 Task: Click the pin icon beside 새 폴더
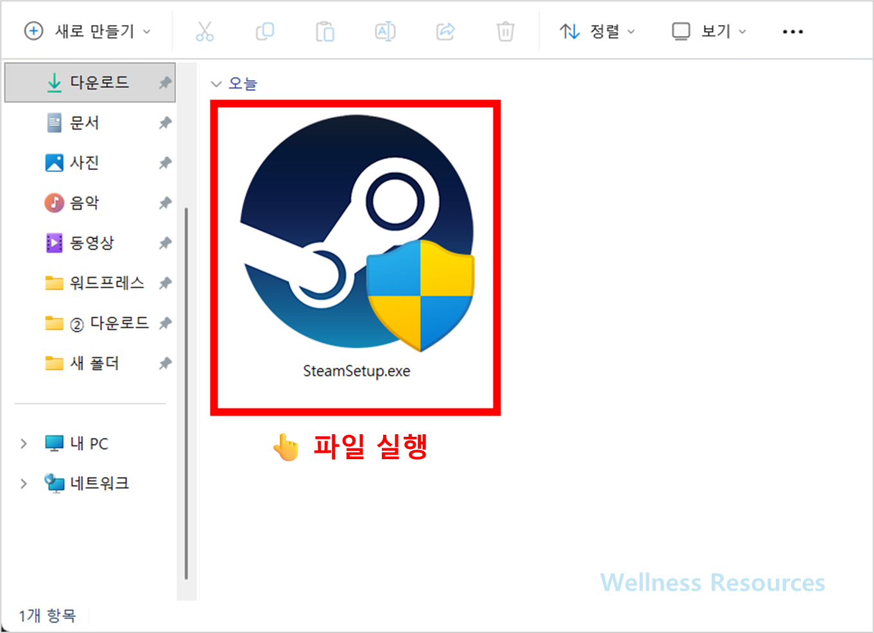coord(166,363)
